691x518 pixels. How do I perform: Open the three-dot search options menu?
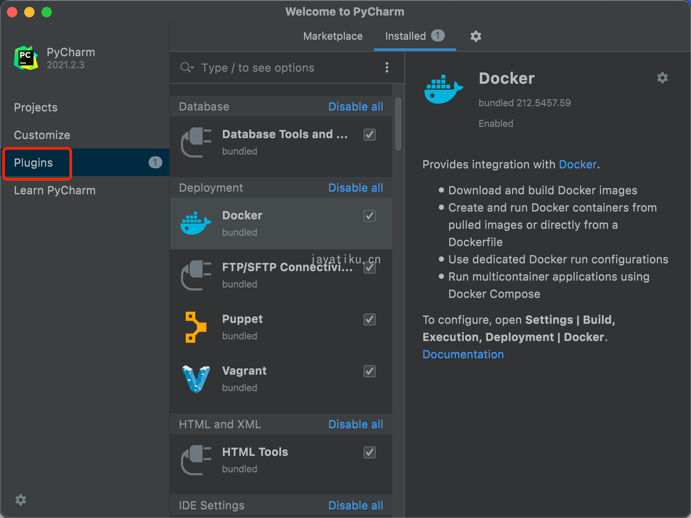(x=387, y=67)
